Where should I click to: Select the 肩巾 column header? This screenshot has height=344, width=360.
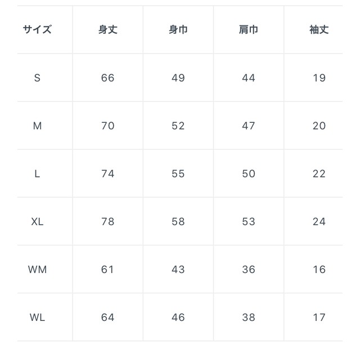(249, 30)
